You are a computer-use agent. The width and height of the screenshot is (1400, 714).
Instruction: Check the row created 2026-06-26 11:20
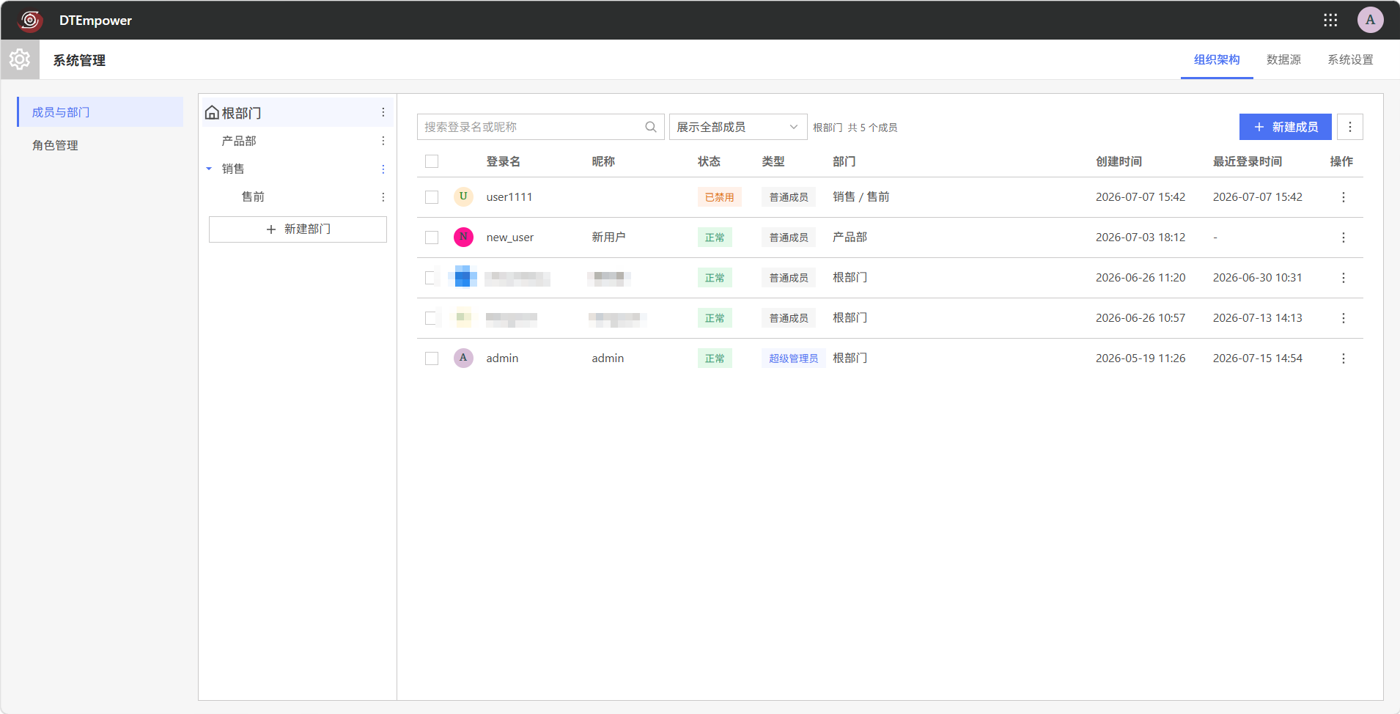[x=432, y=278]
